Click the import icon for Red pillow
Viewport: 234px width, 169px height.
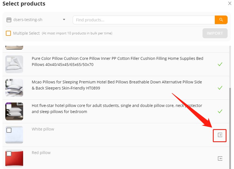(220, 158)
